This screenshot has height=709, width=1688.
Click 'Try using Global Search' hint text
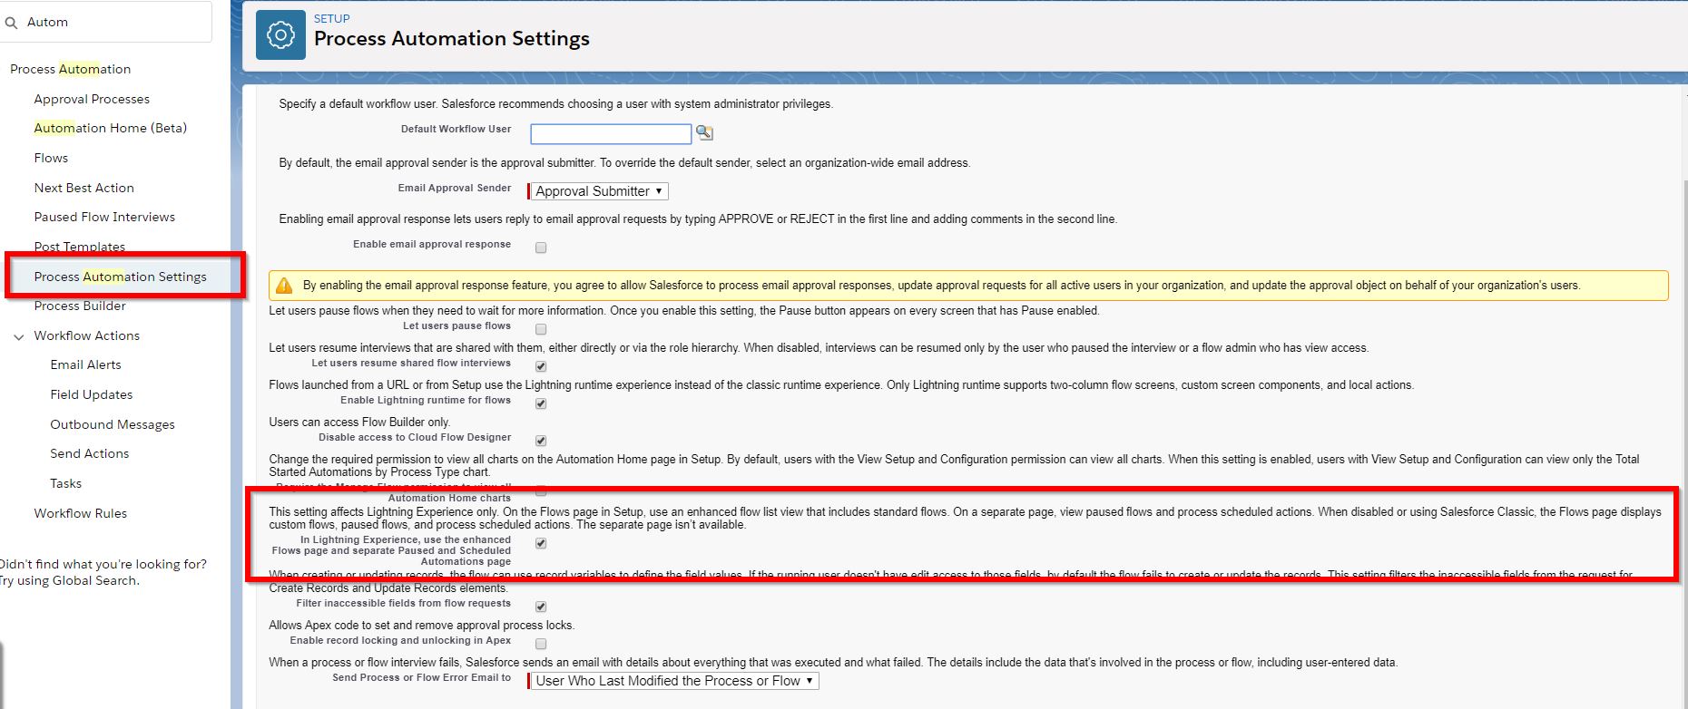click(70, 580)
